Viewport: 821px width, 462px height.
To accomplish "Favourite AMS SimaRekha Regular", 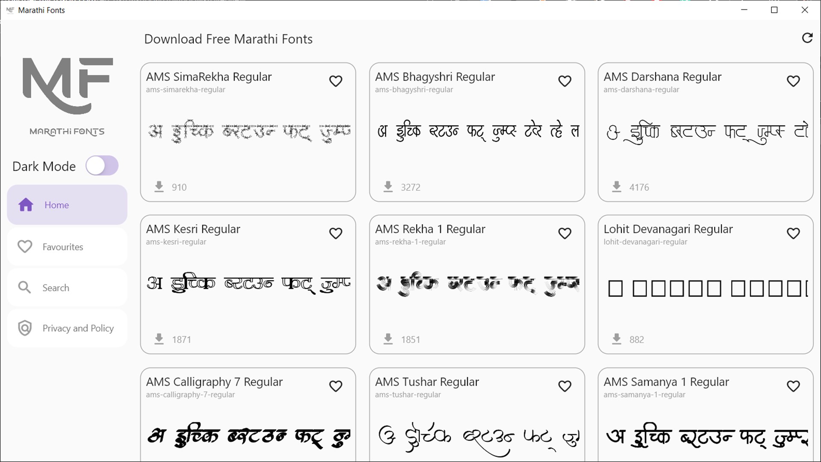I will click(336, 81).
